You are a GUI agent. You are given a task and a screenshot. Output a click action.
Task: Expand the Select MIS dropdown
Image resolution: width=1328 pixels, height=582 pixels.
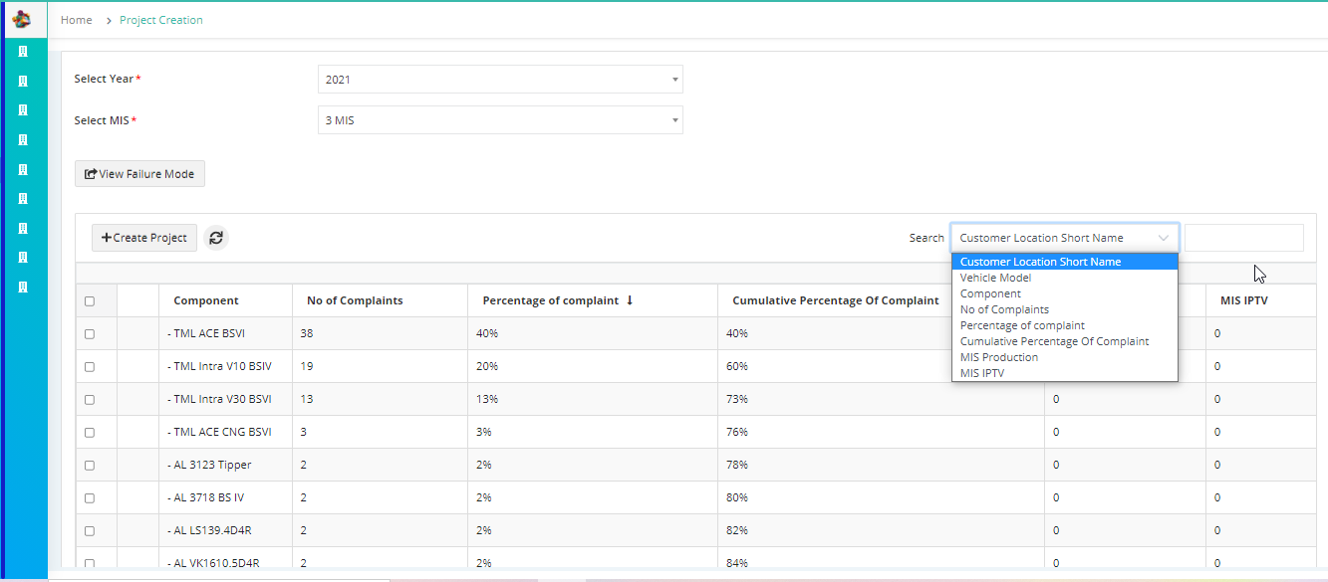pyautogui.click(x=500, y=120)
